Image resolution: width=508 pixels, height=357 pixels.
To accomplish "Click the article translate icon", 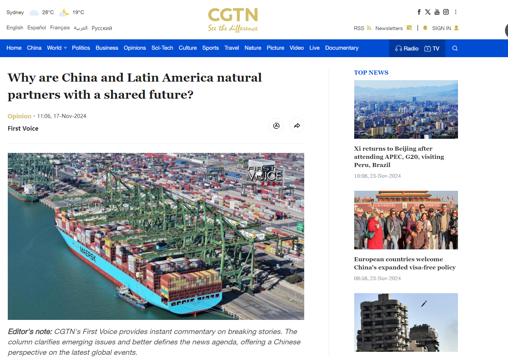I will click(276, 125).
